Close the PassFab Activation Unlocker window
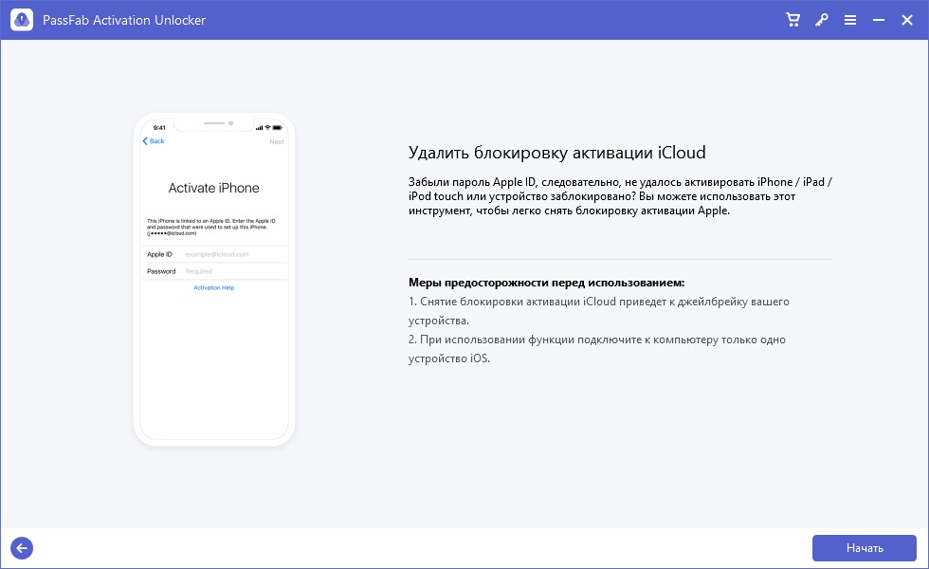 point(907,20)
